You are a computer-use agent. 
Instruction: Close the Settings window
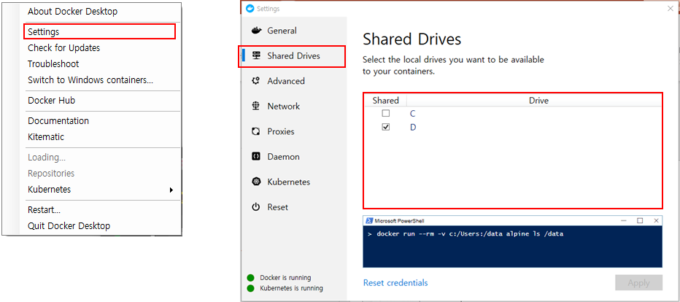(x=671, y=8)
